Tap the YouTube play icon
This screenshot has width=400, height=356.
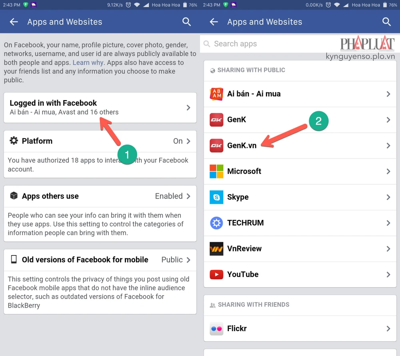coord(216,274)
